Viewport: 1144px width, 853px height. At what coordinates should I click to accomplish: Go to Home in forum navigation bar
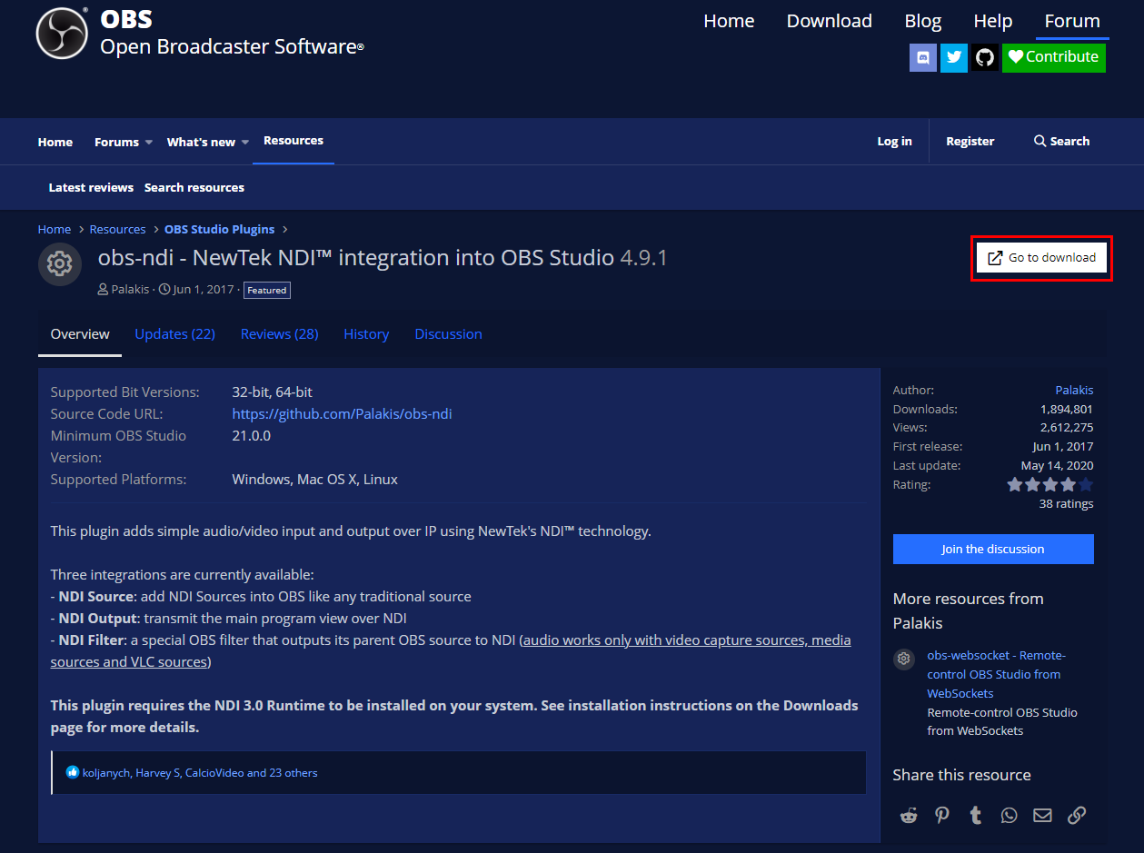coord(55,142)
